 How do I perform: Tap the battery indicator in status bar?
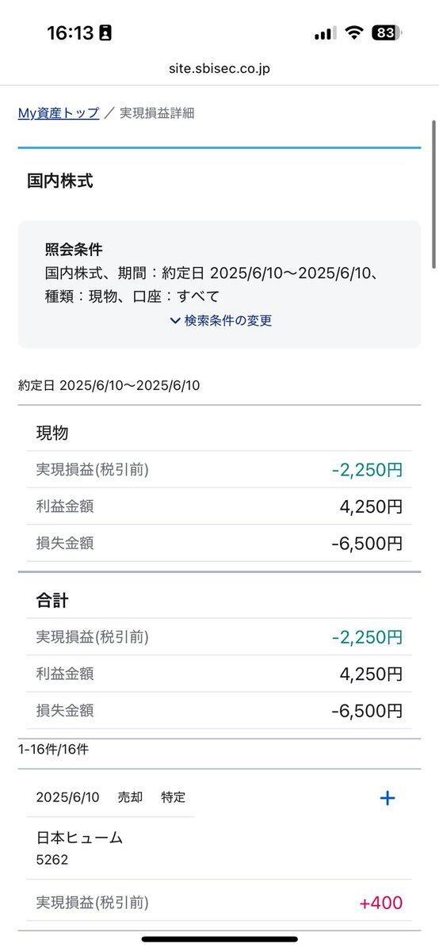pos(386,33)
